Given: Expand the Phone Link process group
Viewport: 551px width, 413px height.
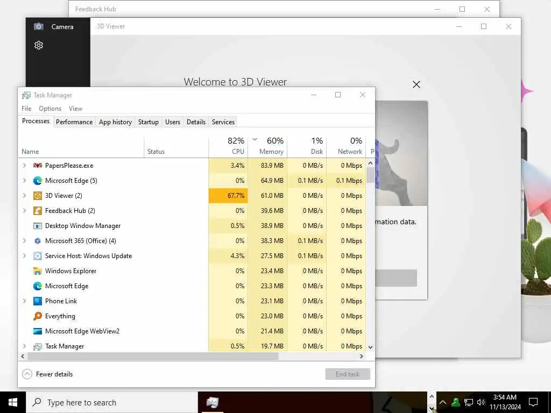Looking at the screenshot, I should (24, 301).
